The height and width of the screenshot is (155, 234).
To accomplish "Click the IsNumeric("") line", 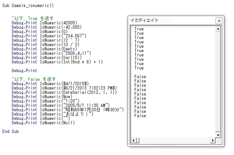I will click(41, 118).
